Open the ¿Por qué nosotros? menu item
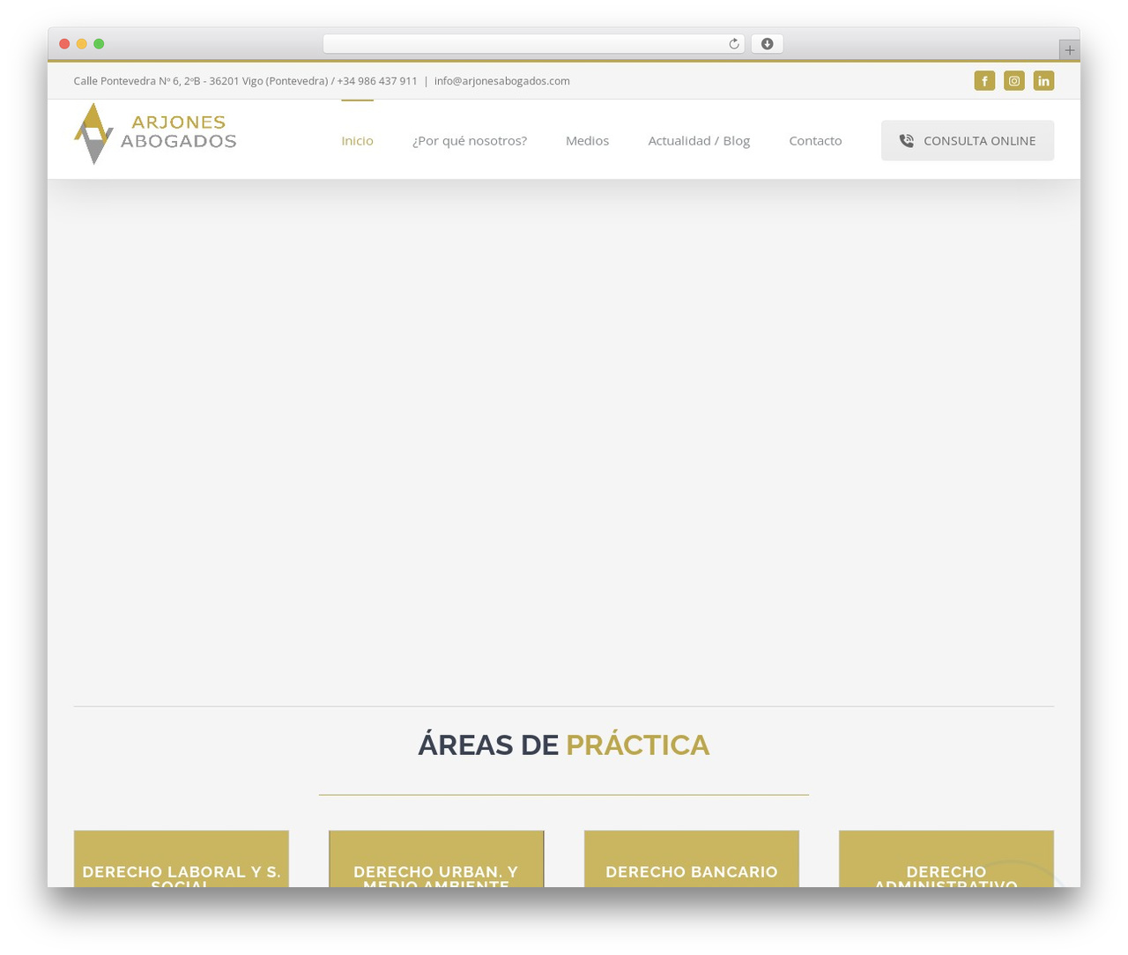 click(469, 140)
